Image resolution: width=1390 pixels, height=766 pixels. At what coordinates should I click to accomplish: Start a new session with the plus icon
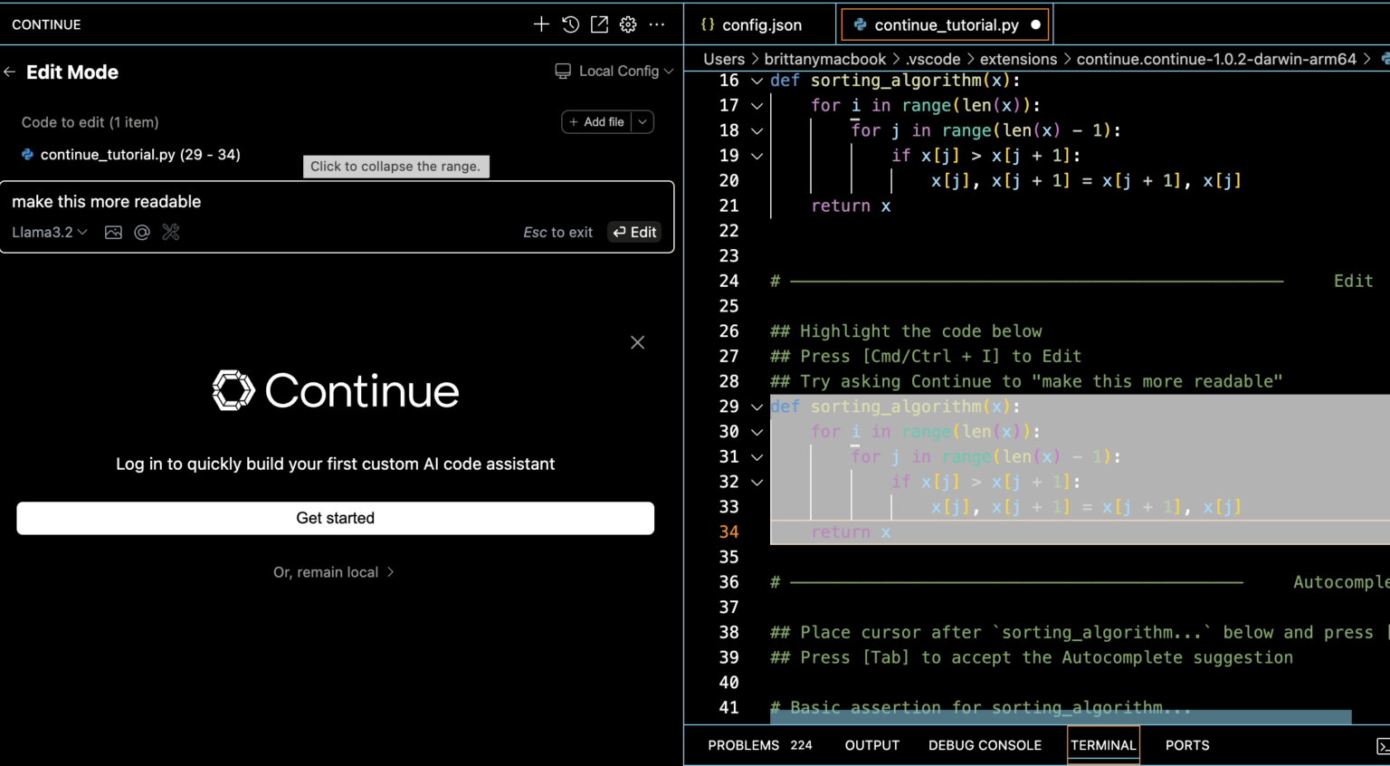tap(541, 24)
